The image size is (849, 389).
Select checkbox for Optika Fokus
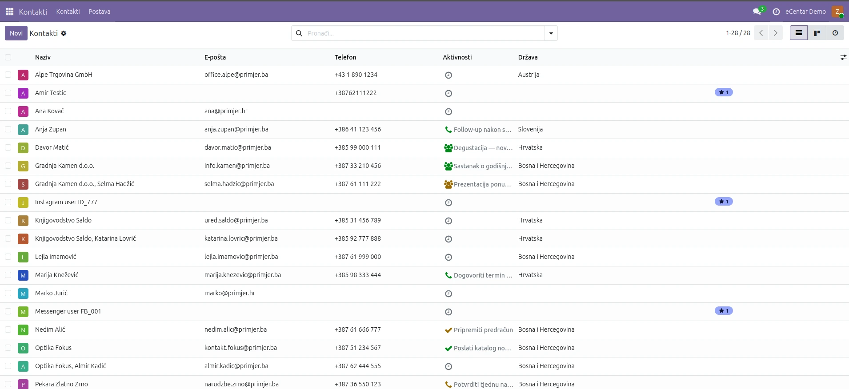point(8,348)
